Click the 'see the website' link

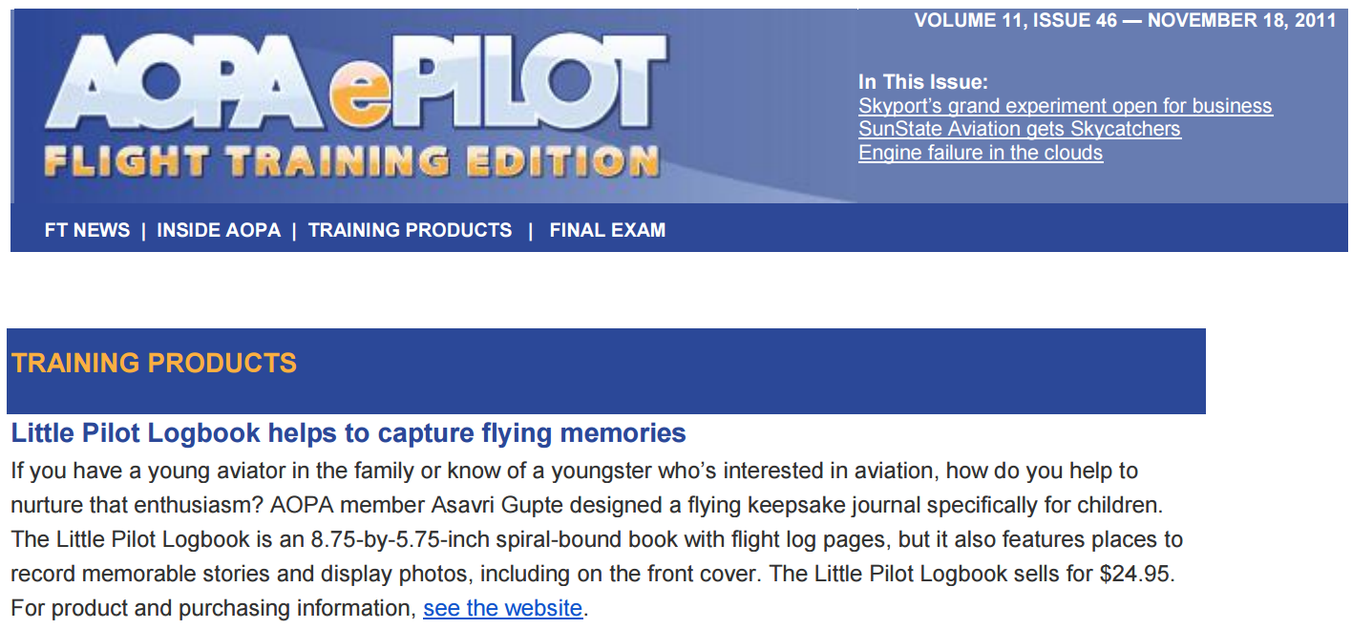tap(502, 608)
